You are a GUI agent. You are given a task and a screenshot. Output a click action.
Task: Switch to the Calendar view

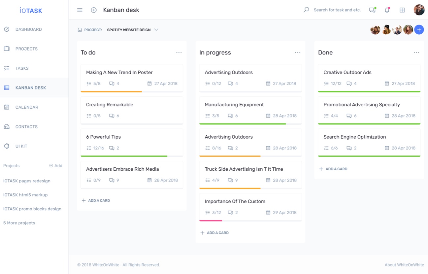pos(26,107)
